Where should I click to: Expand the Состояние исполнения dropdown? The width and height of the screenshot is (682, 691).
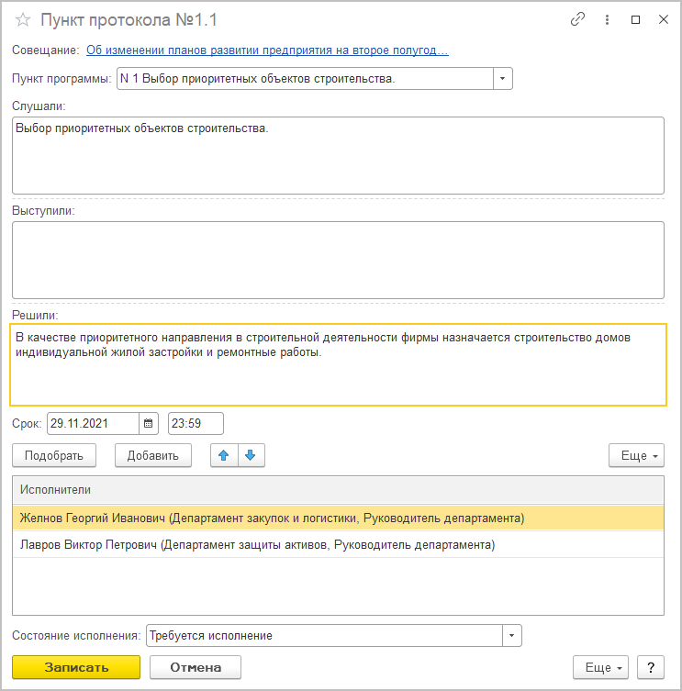512,635
